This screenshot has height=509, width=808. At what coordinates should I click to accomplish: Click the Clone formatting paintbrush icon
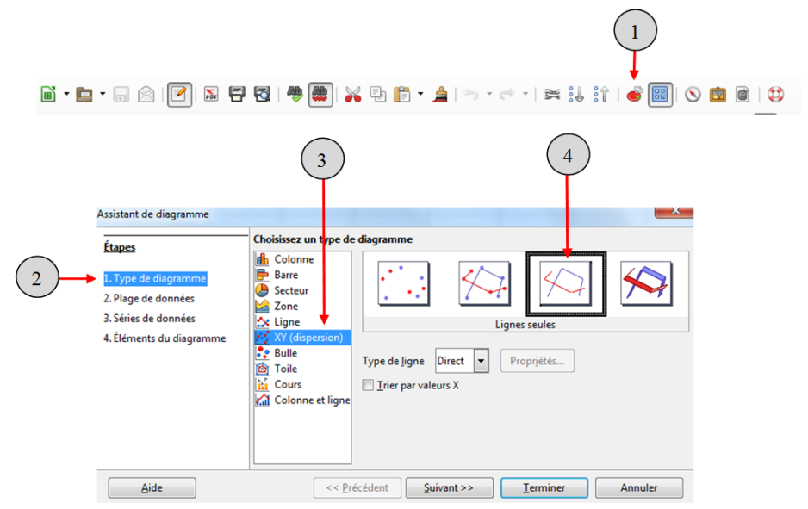click(439, 94)
